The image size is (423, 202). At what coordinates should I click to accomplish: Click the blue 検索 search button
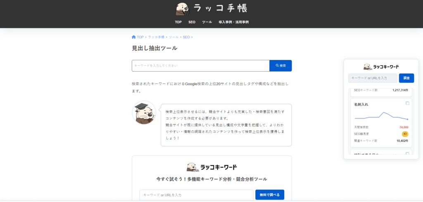[x=280, y=65]
